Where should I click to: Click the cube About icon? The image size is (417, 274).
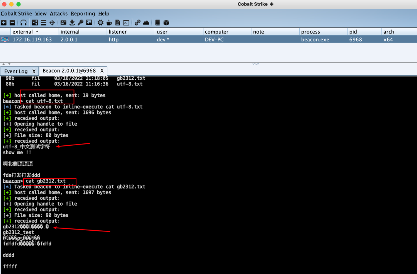pos(166,23)
